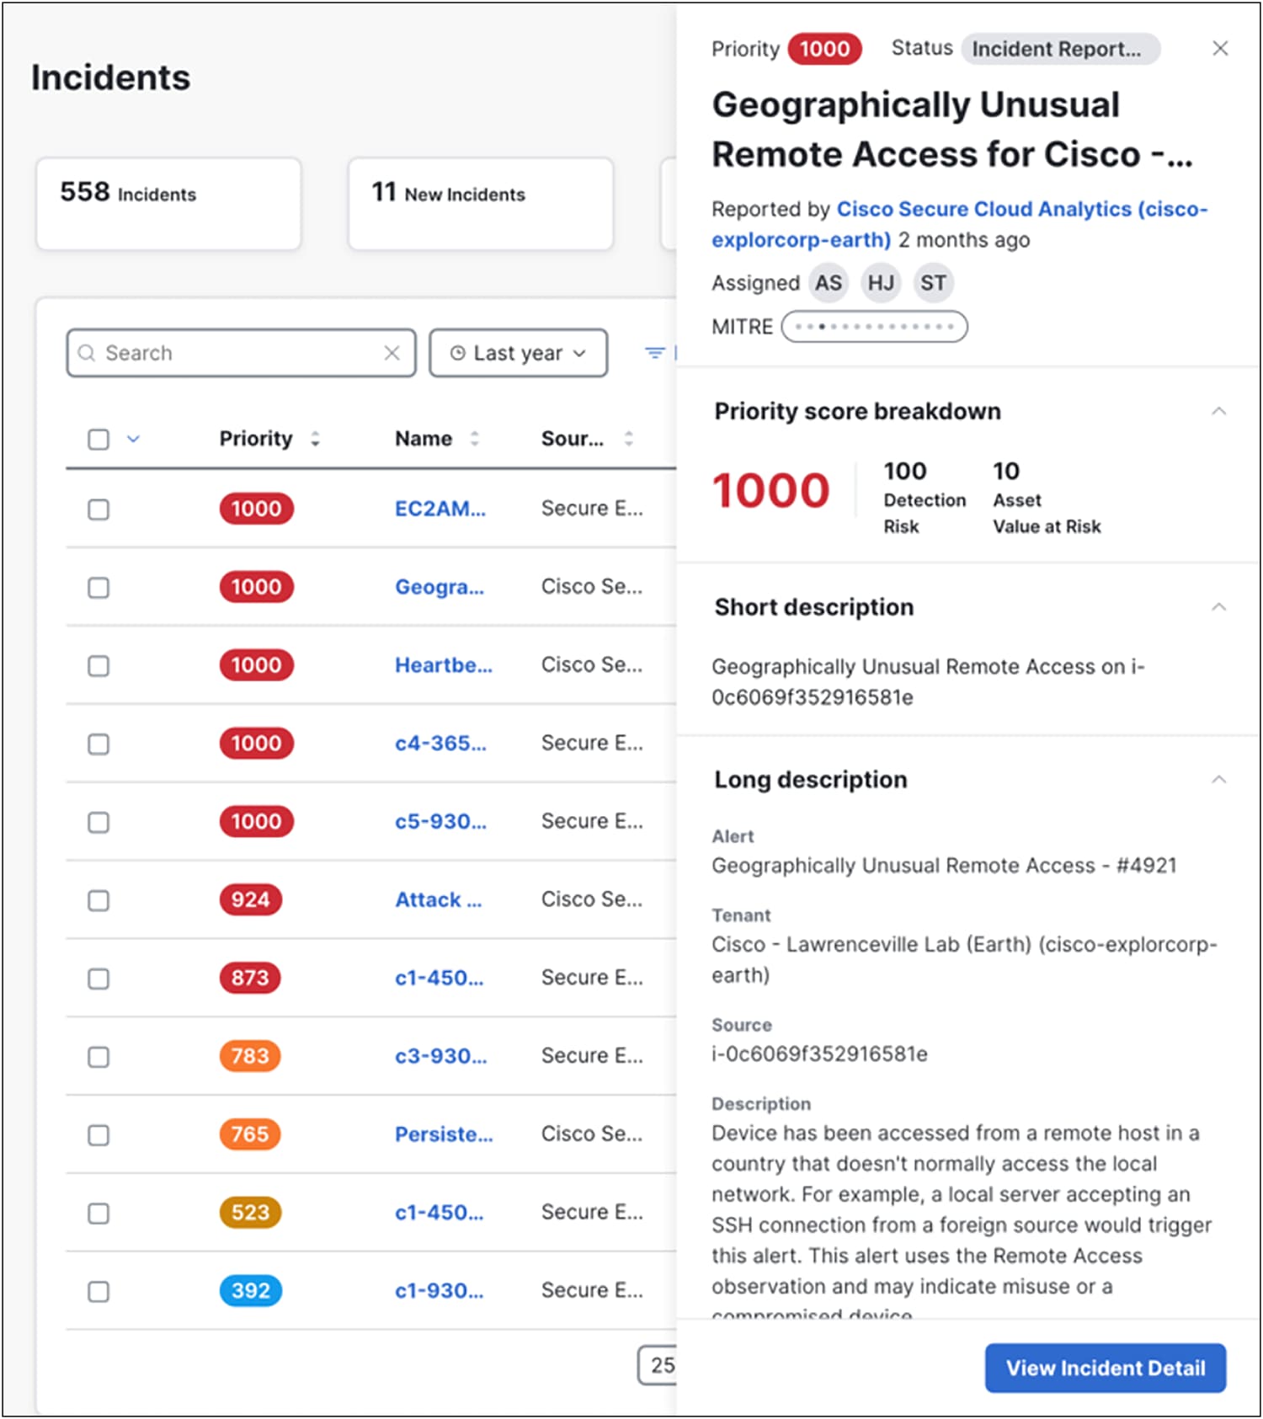This screenshot has width=1263, height=1419.
Task: Click View Incident Detail button
Action: point(1106,1368)
